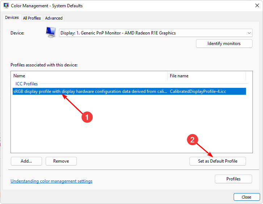
Task: Click the CalibratedDisplayProfile-4.icc file name cell
Action: [x=198, y=91]
